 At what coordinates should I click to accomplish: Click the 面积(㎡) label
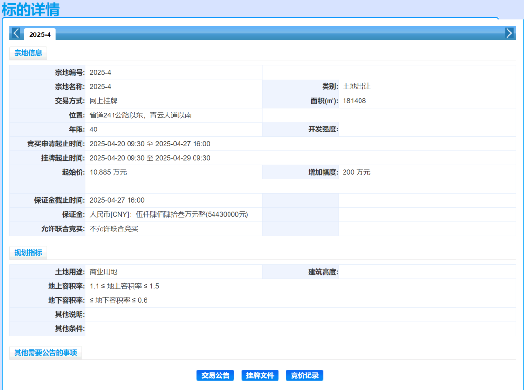(x=325, y=101)
